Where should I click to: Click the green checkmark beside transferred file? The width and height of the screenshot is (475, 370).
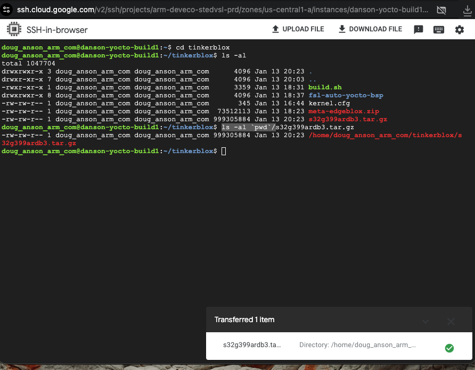pos(449,348)
